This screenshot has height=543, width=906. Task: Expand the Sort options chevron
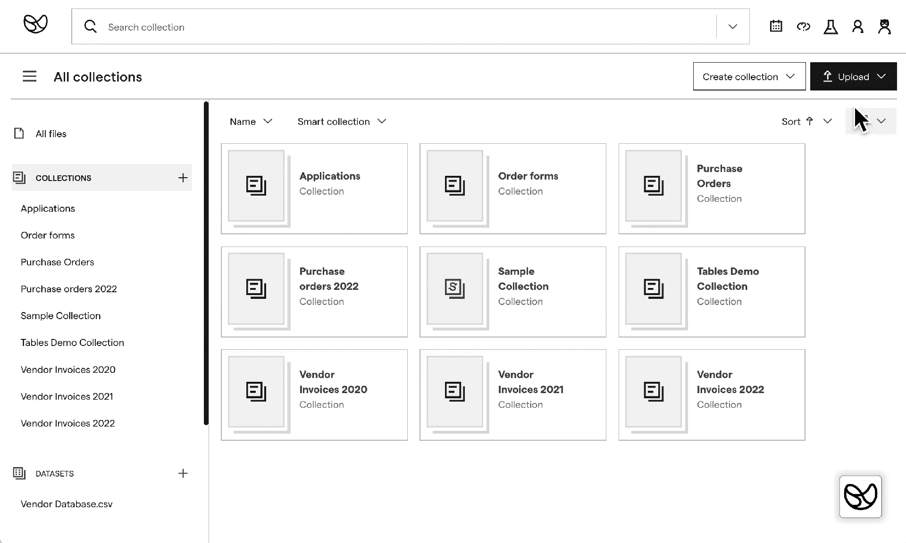(827, 121)
